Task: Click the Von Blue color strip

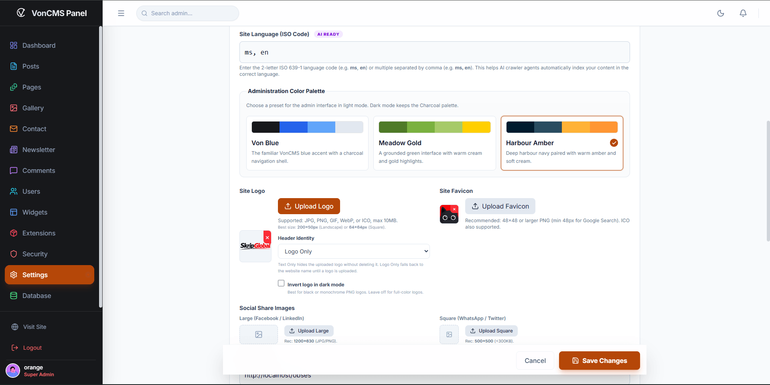Action: coord(307,127)
